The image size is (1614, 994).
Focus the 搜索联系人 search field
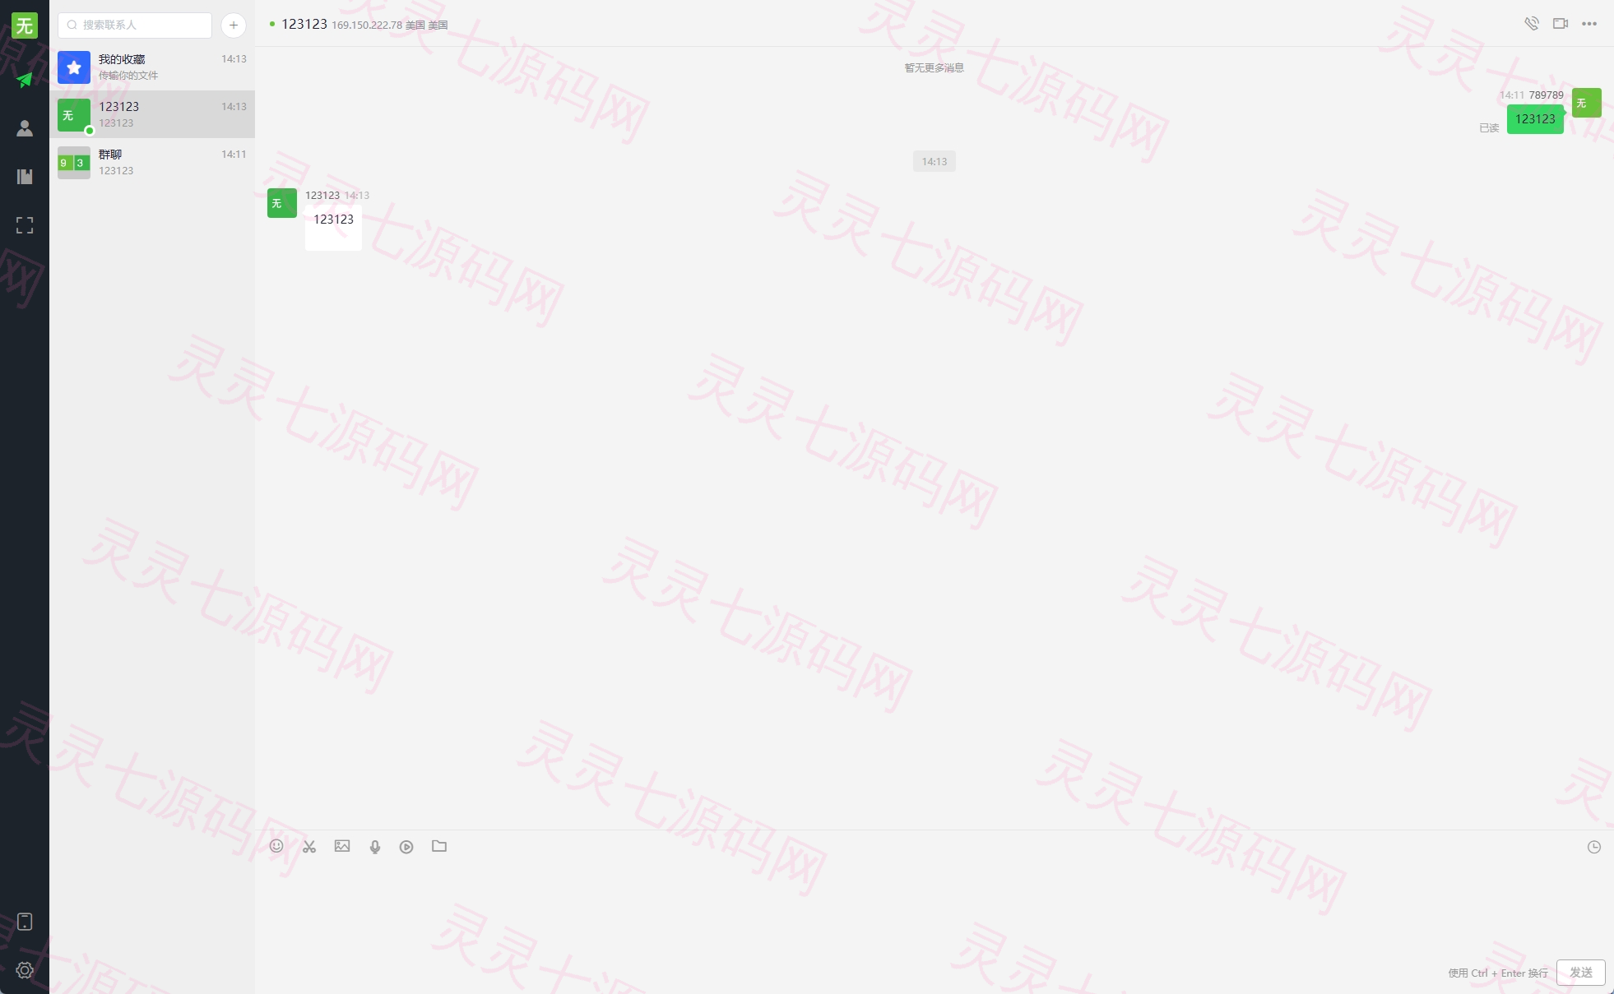135,25
